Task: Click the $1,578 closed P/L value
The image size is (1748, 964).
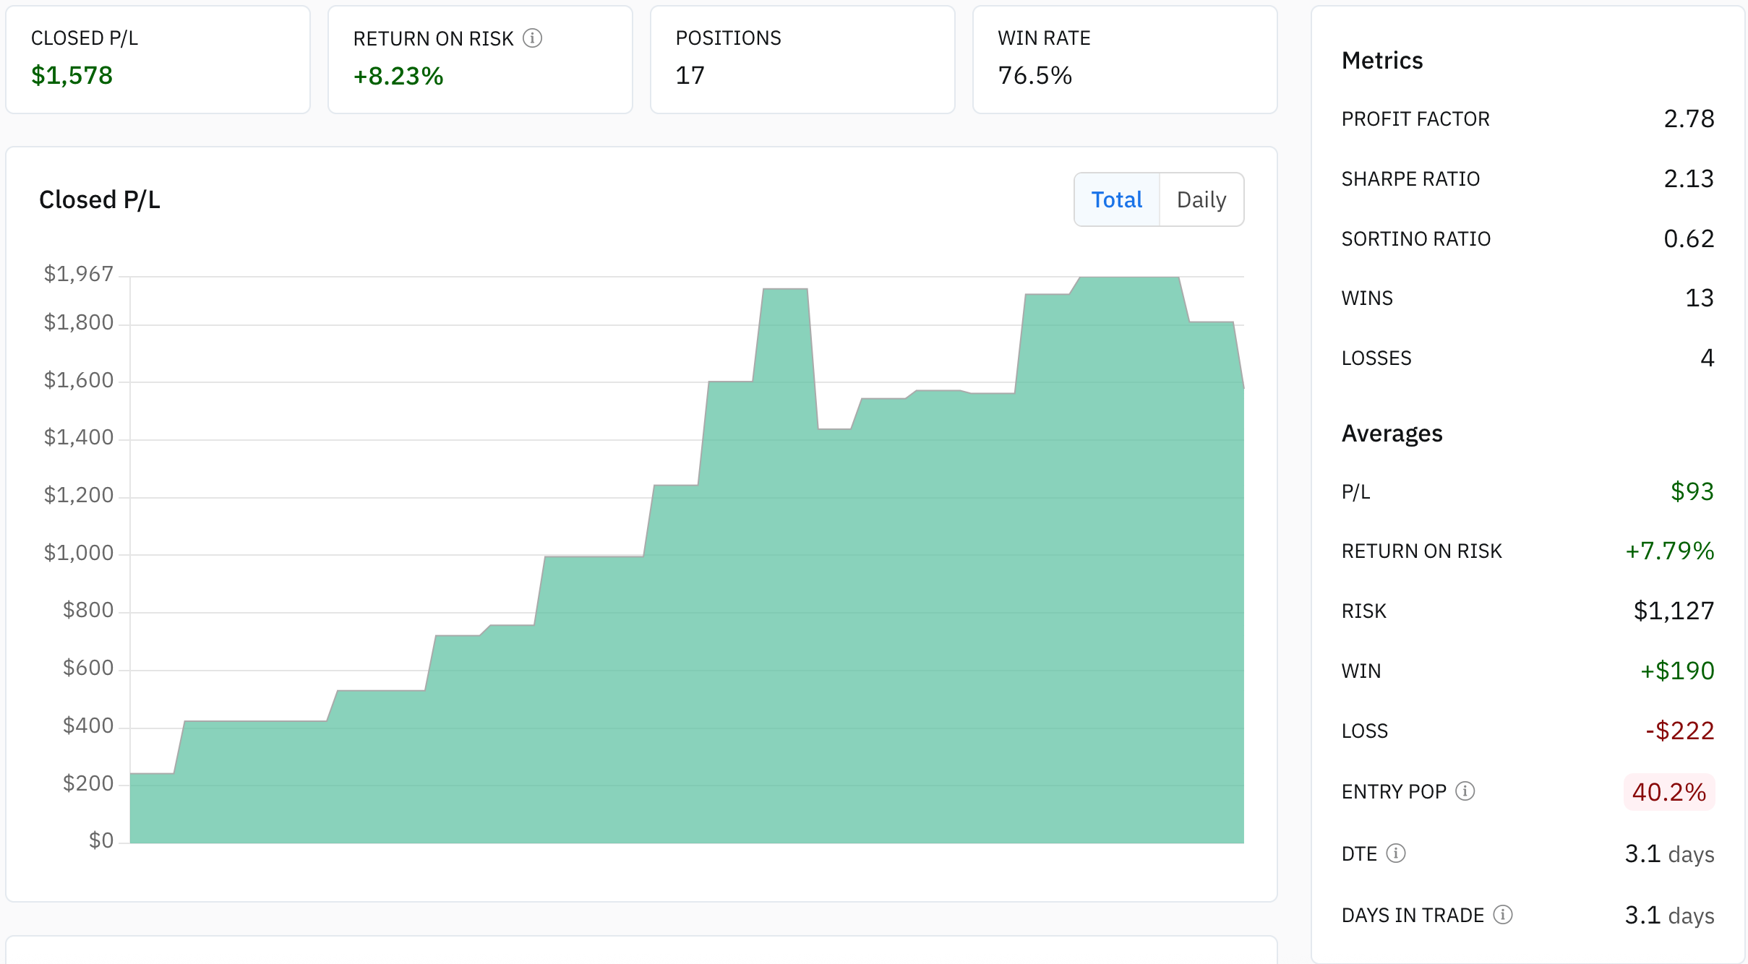Action: pos(72,75)
